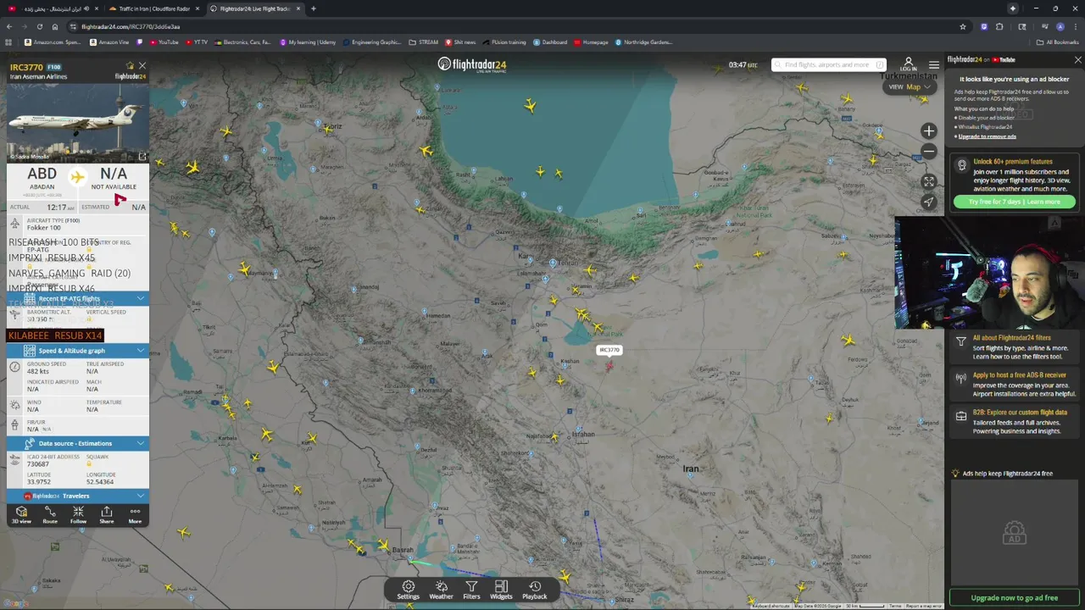The width and height of the screenshot is (1085, 610).
Task: Close the Flightradar24 YouTube side panel
Action: (1077, 59)
